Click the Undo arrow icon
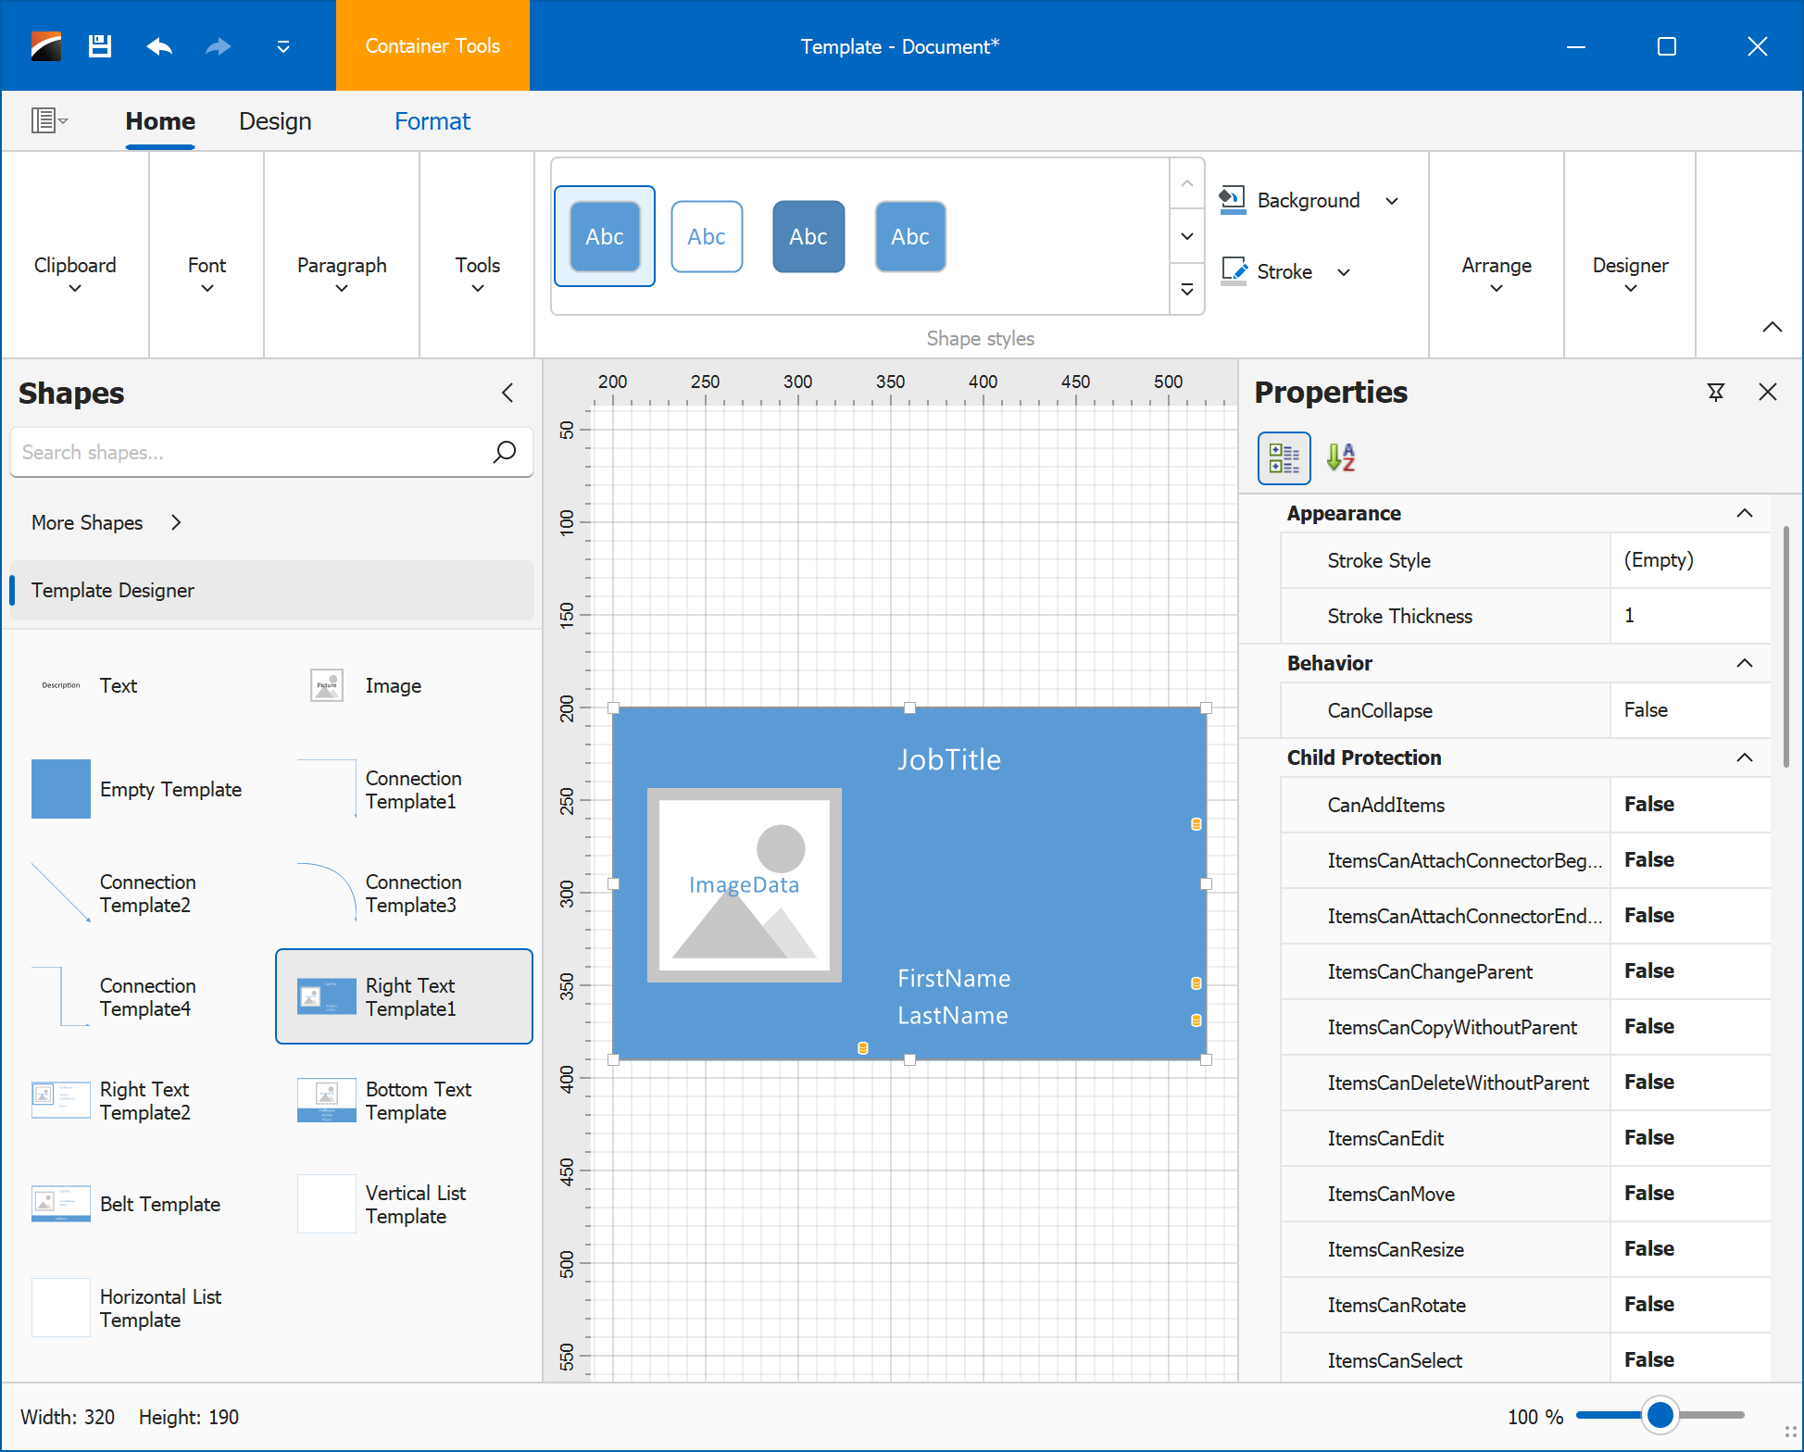The image size is (1804, 1452). (x=159, y=46)
